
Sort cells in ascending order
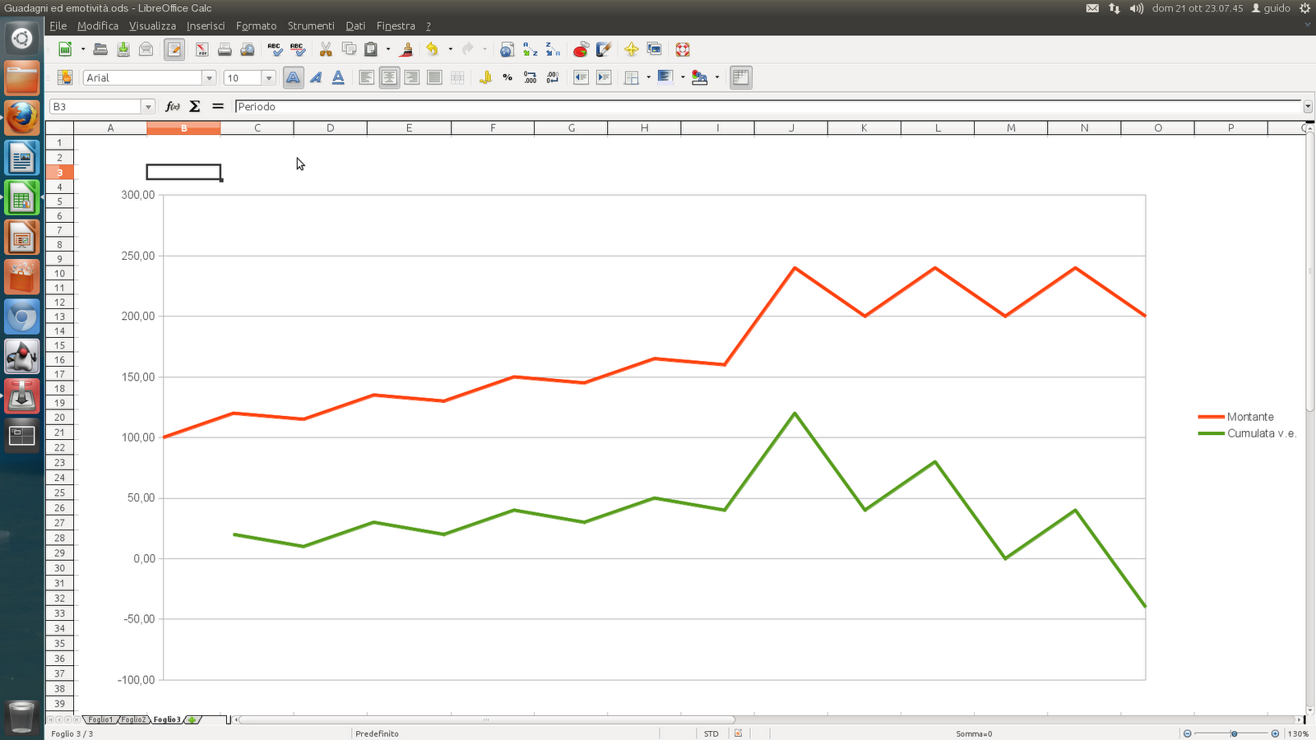(x=530, y=49)
